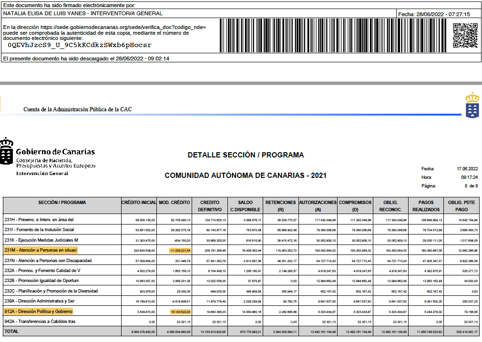Image resolution: width=482 pixels, height=342 pixels.
Task: Select row '231I - Fomento de la Inclusión Social'
Action: point(241,230)
